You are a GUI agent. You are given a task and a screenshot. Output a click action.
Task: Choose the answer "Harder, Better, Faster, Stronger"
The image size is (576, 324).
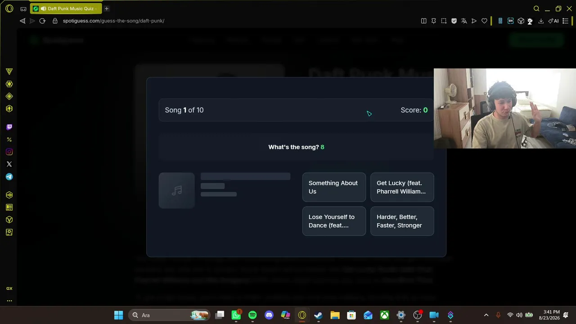tap(402, 221)
